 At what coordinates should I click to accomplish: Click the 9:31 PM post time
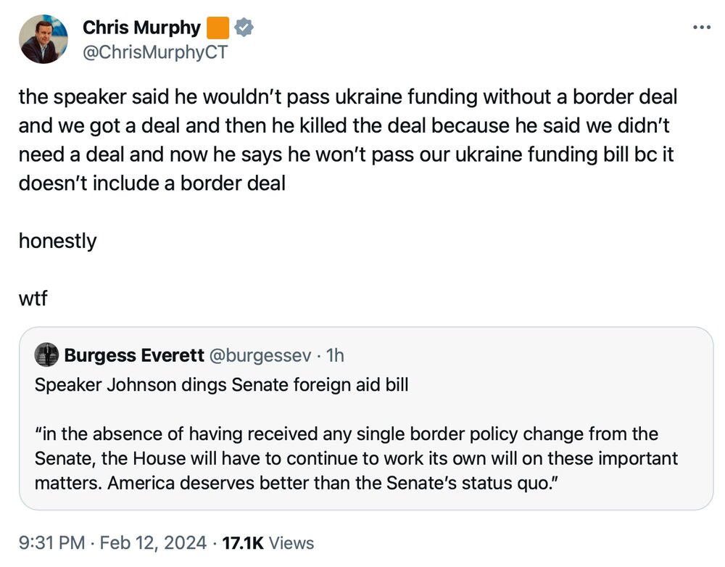pos(51,542)
